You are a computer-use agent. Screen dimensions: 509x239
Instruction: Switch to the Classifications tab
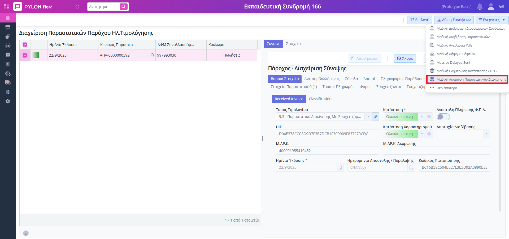click(321, 99)
